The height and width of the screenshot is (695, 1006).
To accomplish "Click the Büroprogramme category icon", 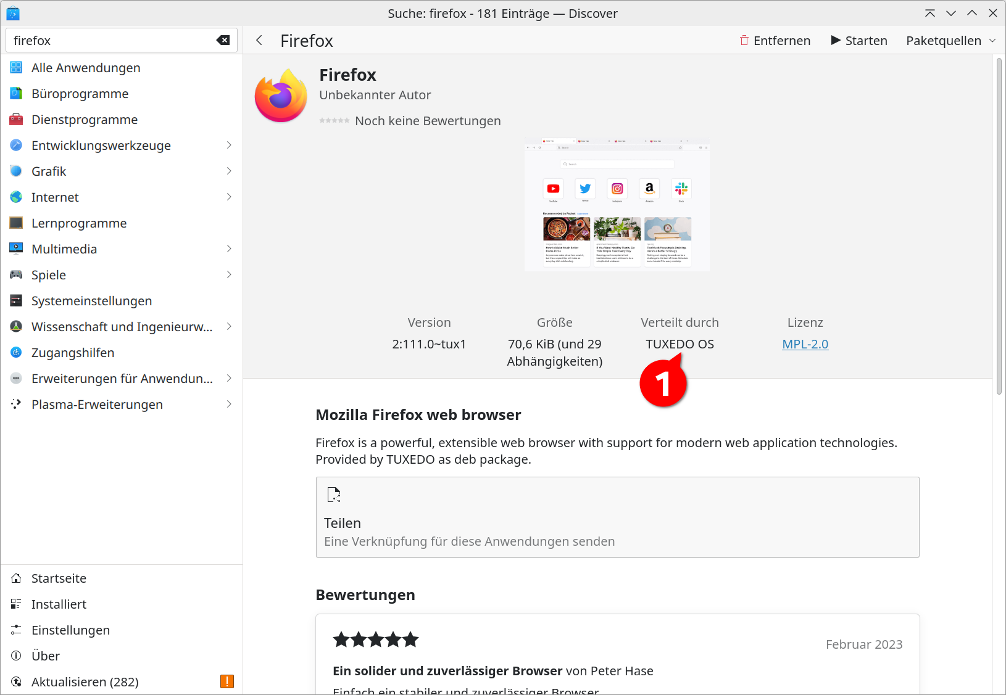I will click(16, 94).
